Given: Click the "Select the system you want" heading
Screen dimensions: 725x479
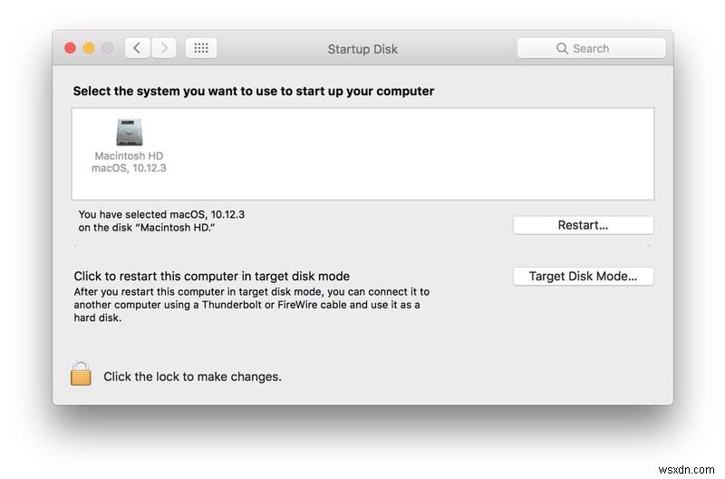Looking at the screenshot, I should click(254, 92).
